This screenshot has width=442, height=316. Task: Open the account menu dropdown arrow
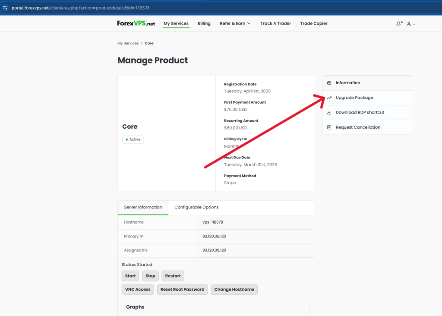(414, 25)
